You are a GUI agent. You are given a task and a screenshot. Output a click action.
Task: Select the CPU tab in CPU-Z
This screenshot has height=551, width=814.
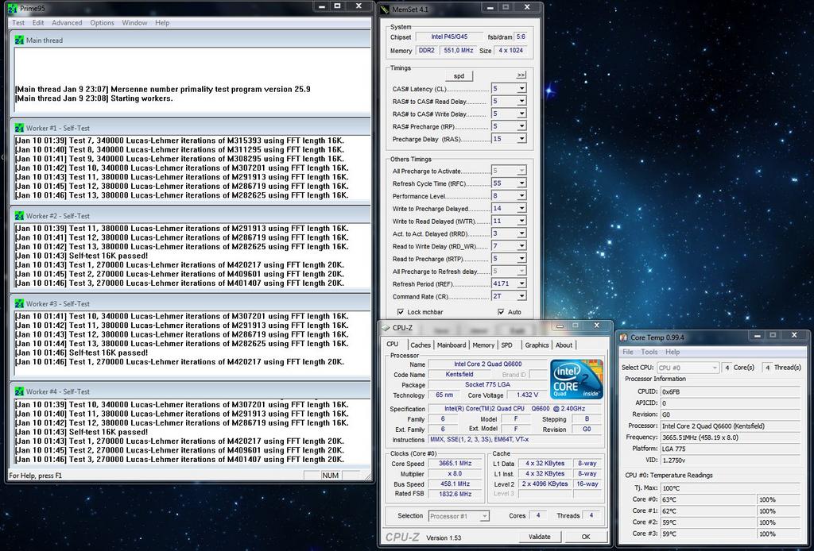pos(393,345)
